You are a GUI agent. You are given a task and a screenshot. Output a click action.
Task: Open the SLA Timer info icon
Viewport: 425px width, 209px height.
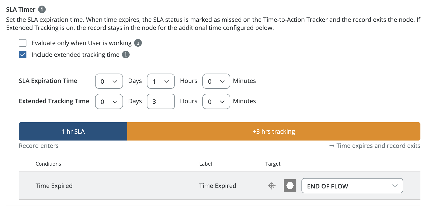[42, 9]
